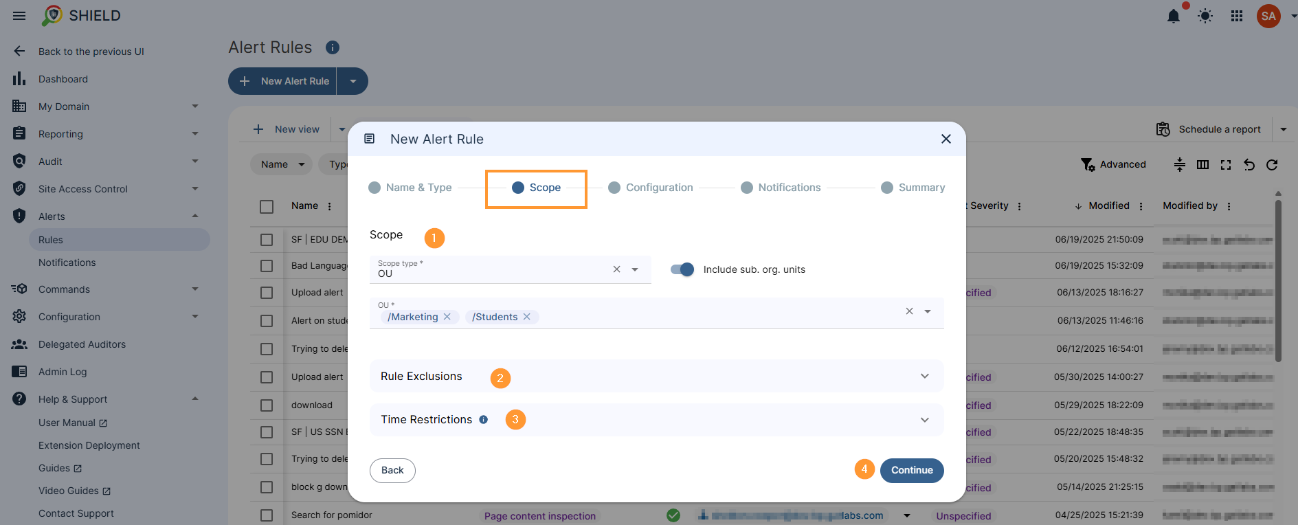
Task: Expand the Rule Exclusions section
Action: [x=656, y=376]
